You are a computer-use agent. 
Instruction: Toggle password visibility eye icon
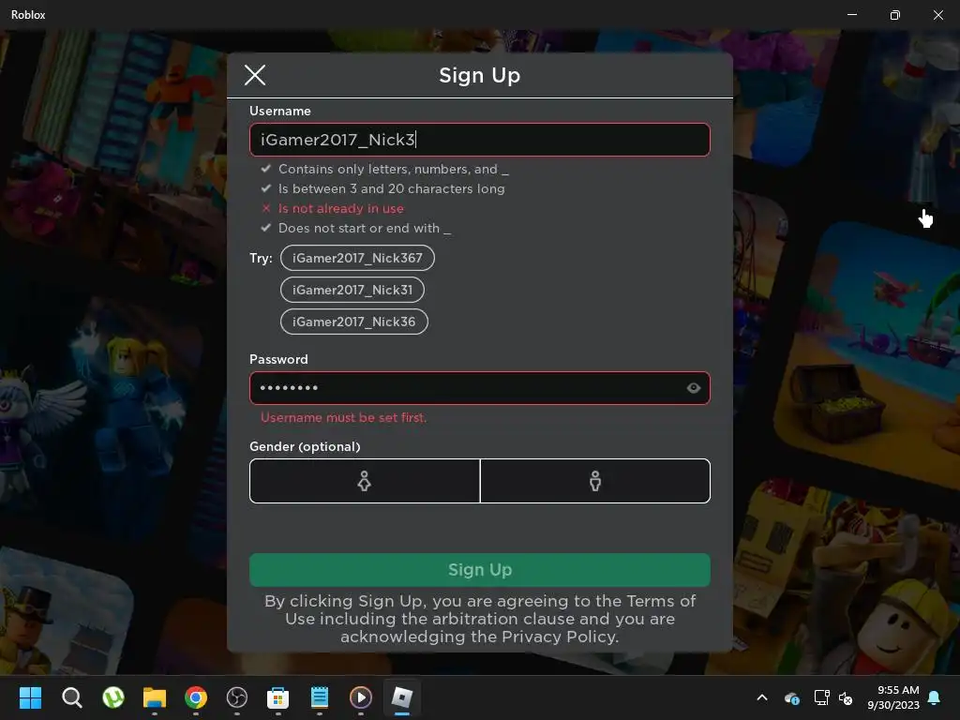(693, 387)
